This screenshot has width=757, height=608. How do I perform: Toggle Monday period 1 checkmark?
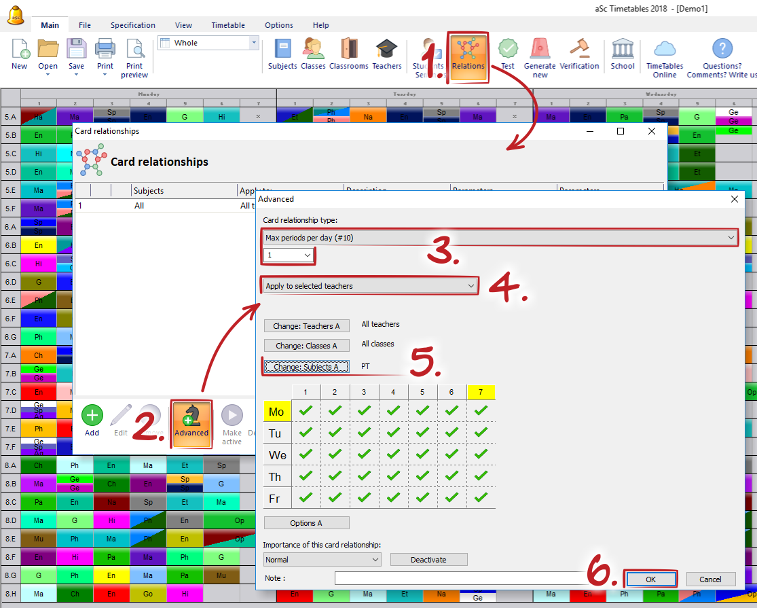[x=306, y=411]
